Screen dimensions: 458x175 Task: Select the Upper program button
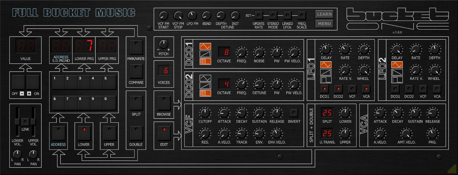(109, 133)
